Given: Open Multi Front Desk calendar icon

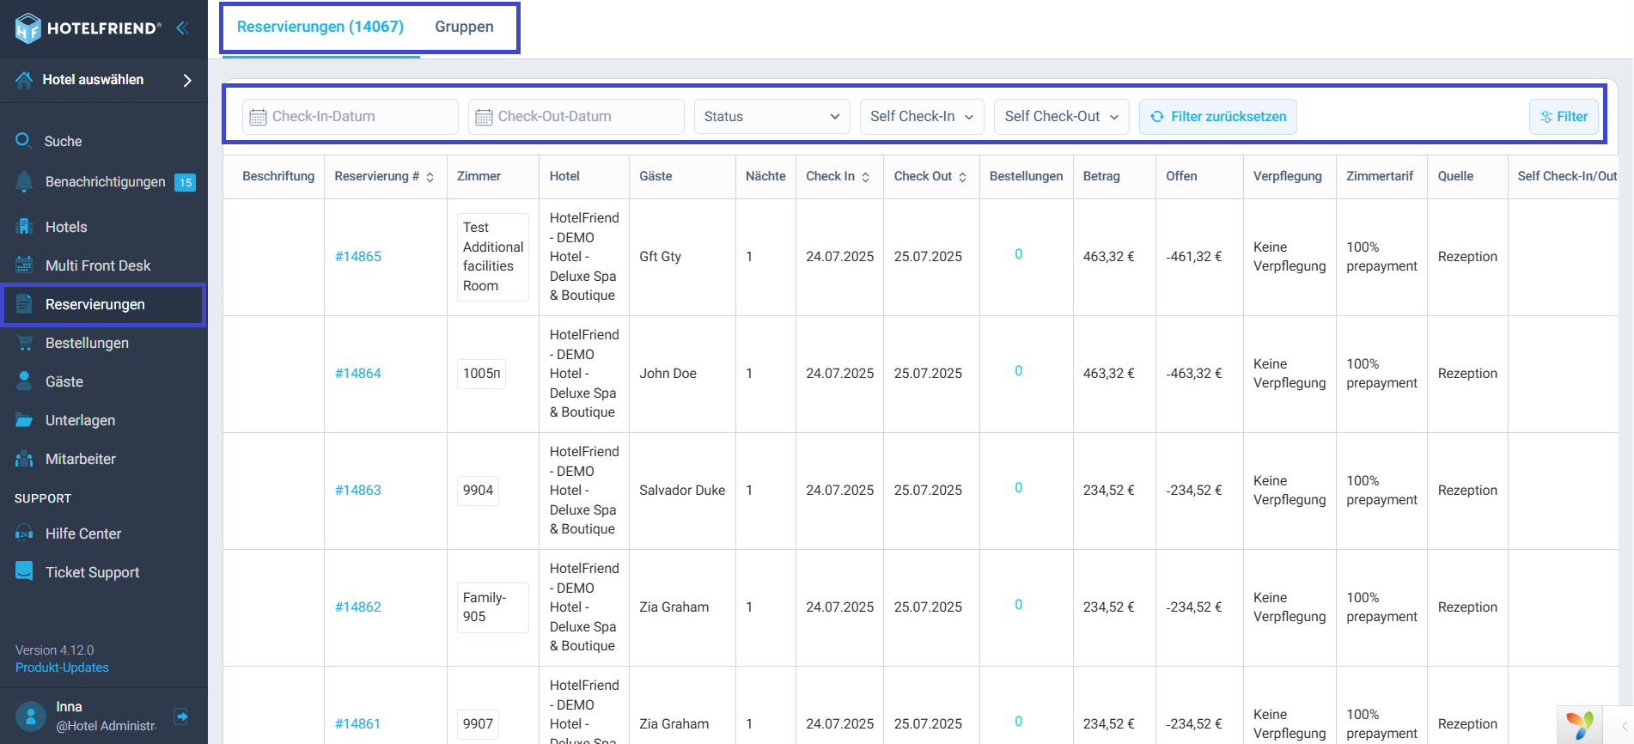Looking at the screenshot, I should pyautogui.click(x=24, y=265).
